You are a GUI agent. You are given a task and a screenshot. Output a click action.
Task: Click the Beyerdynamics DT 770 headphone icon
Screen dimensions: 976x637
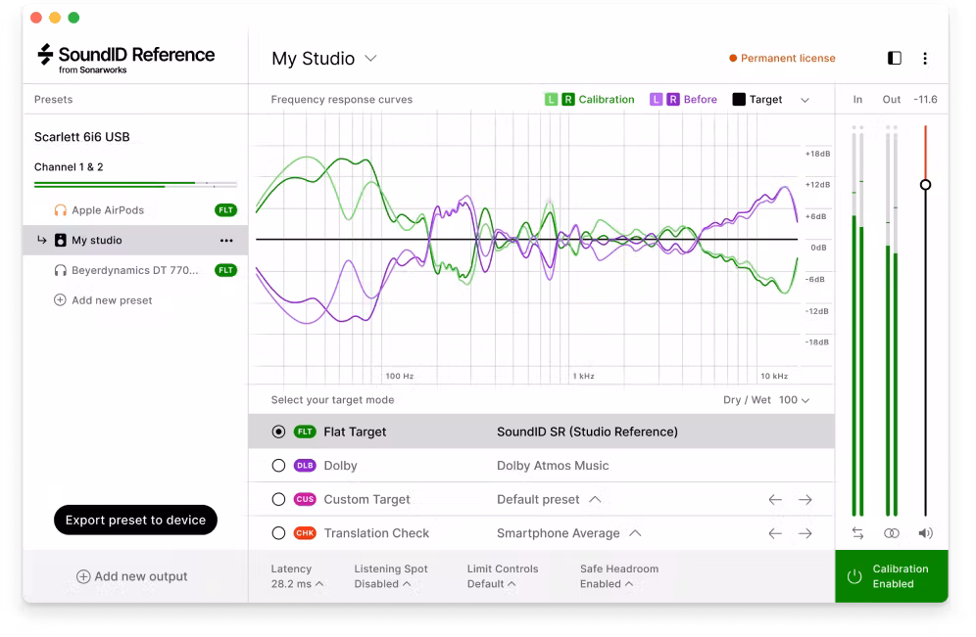(60, 270)
